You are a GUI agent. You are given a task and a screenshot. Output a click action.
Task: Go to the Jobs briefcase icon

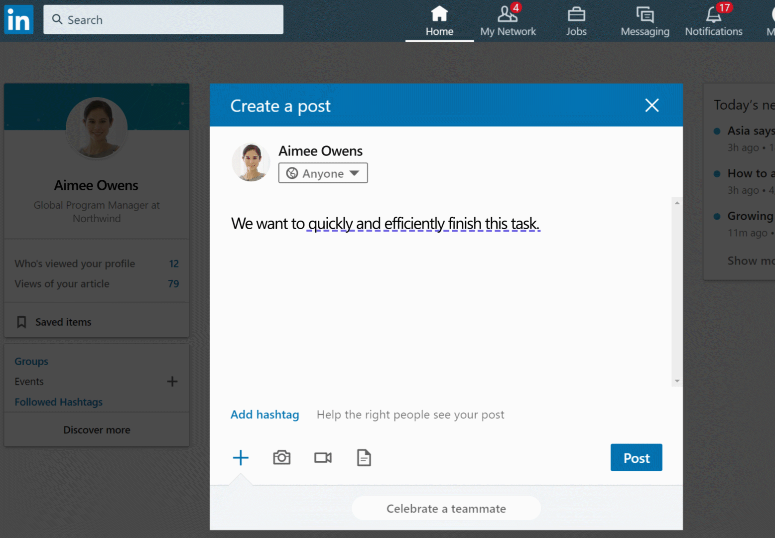(576, 15)
